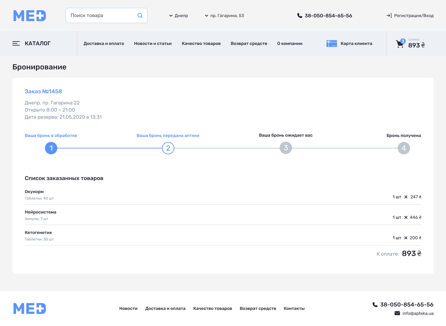446x326 pixels.
Task: Click Ваша бронь в обработке label
Action: click(x=51, y=135)
